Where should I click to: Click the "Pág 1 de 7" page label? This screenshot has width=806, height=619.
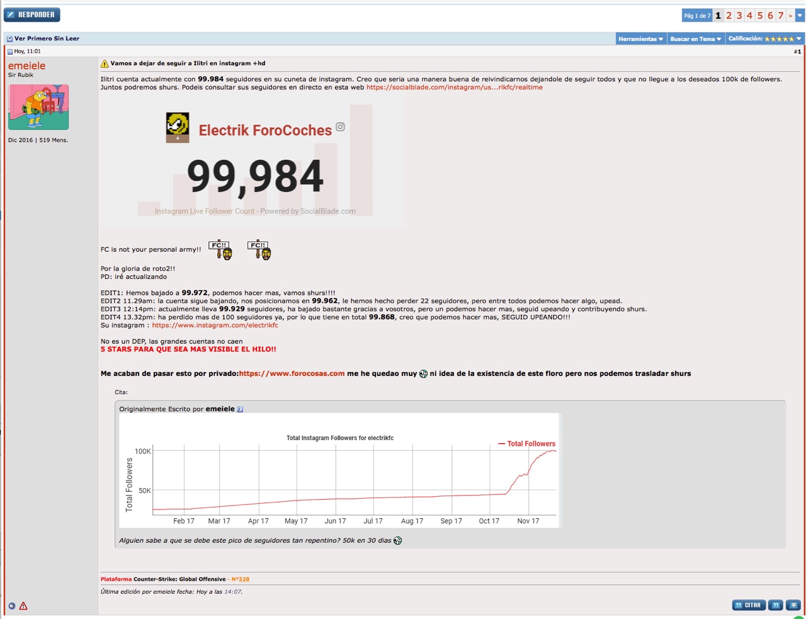point(697,16)
